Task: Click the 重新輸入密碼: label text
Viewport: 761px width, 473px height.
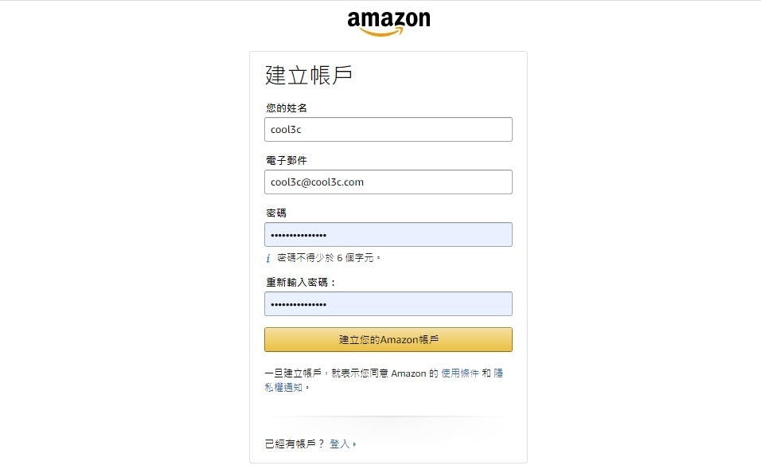Action: click(301, 282)
